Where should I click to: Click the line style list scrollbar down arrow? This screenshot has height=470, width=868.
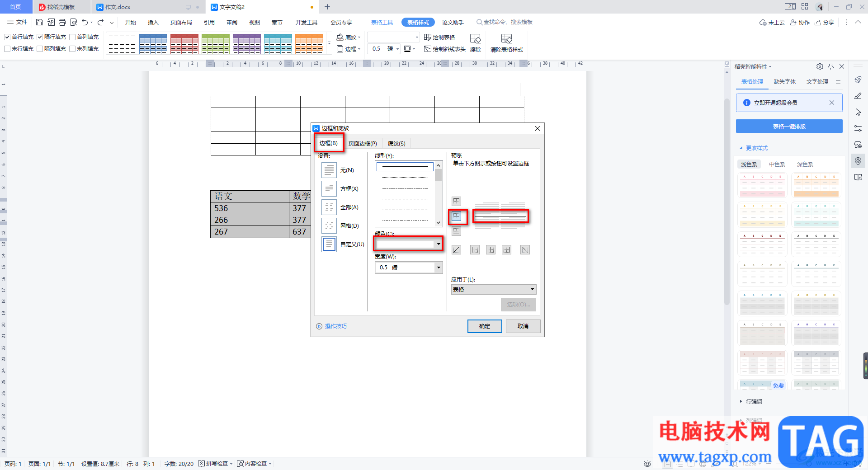[x=438, y=223]
